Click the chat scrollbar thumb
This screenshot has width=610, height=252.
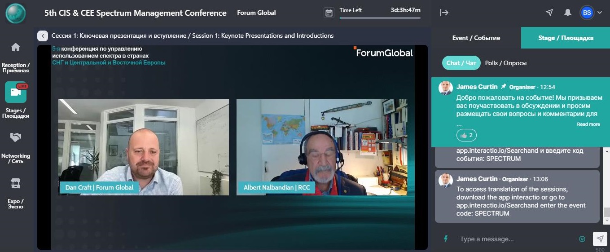[607, 212]
